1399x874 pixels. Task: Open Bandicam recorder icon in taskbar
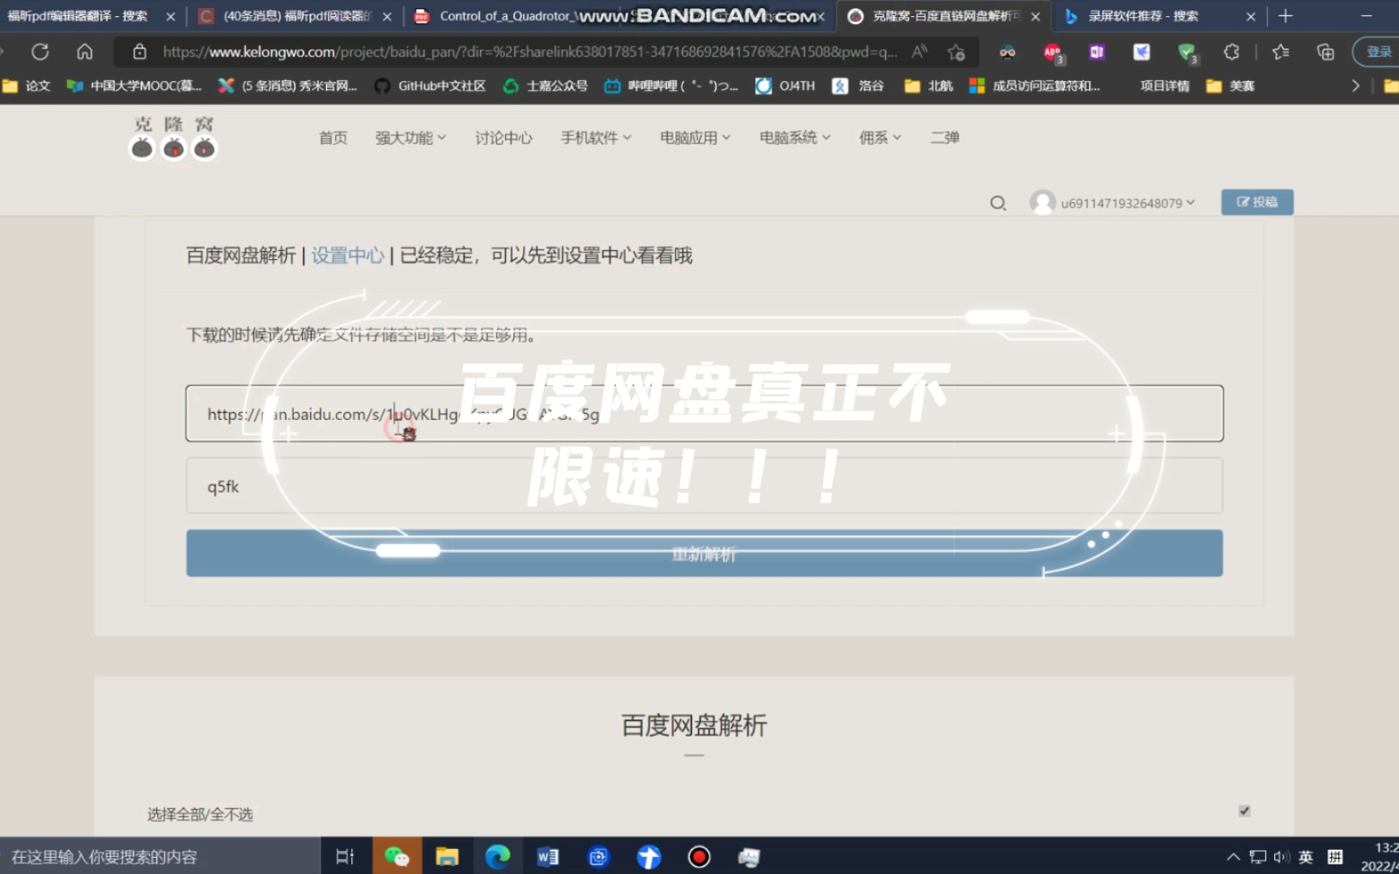click(x=699, y=856)
